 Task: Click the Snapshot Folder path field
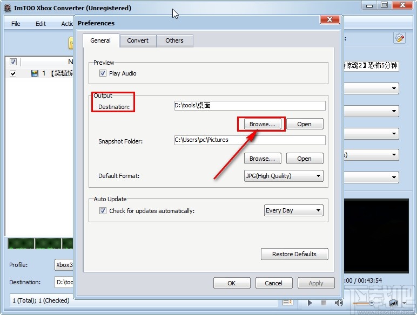click(x=250, y=140)
